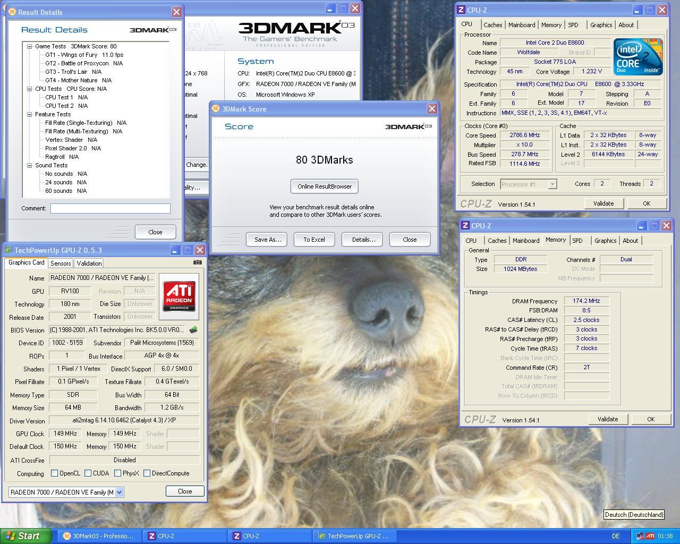Select Pixel Shader 2.0 result row

73,148
